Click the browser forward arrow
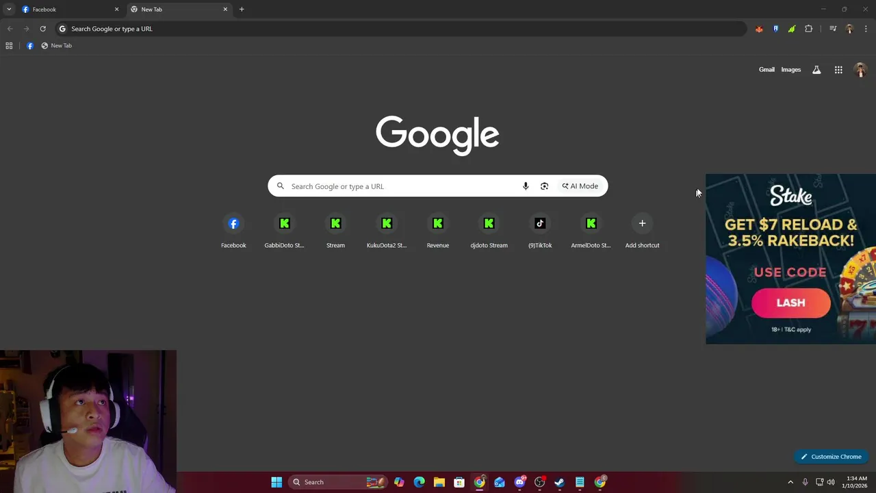Screen dimensions: 876x493 tap(26, 29)
